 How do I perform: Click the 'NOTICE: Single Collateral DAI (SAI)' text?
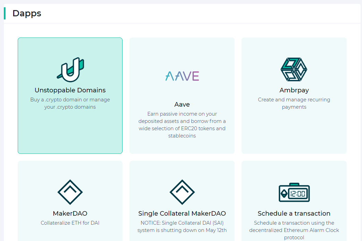click(x=182, y=223)
